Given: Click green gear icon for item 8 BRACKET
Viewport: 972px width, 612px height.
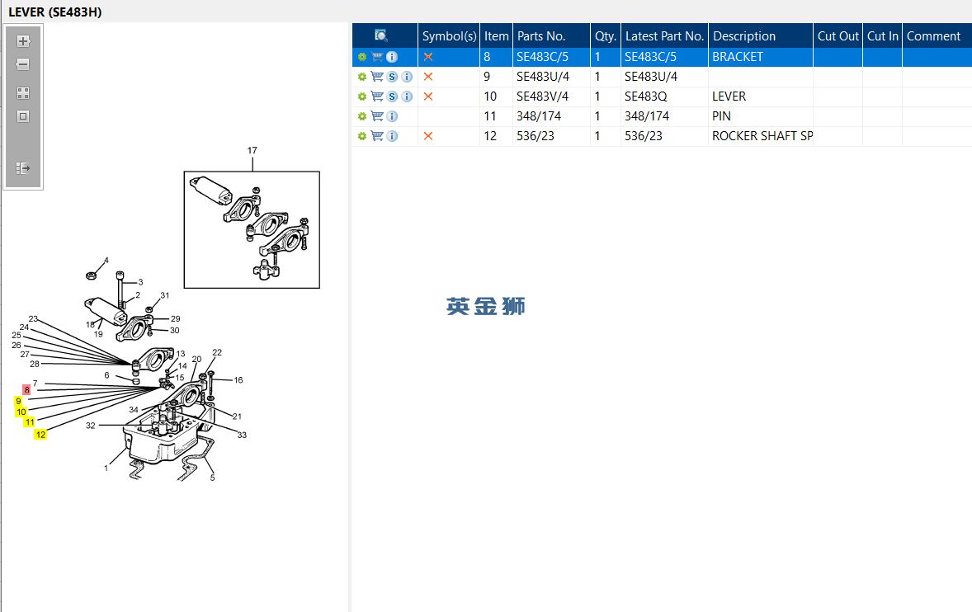Looking at the screenshot, I should pyautogui.click(x=362, y=57).
